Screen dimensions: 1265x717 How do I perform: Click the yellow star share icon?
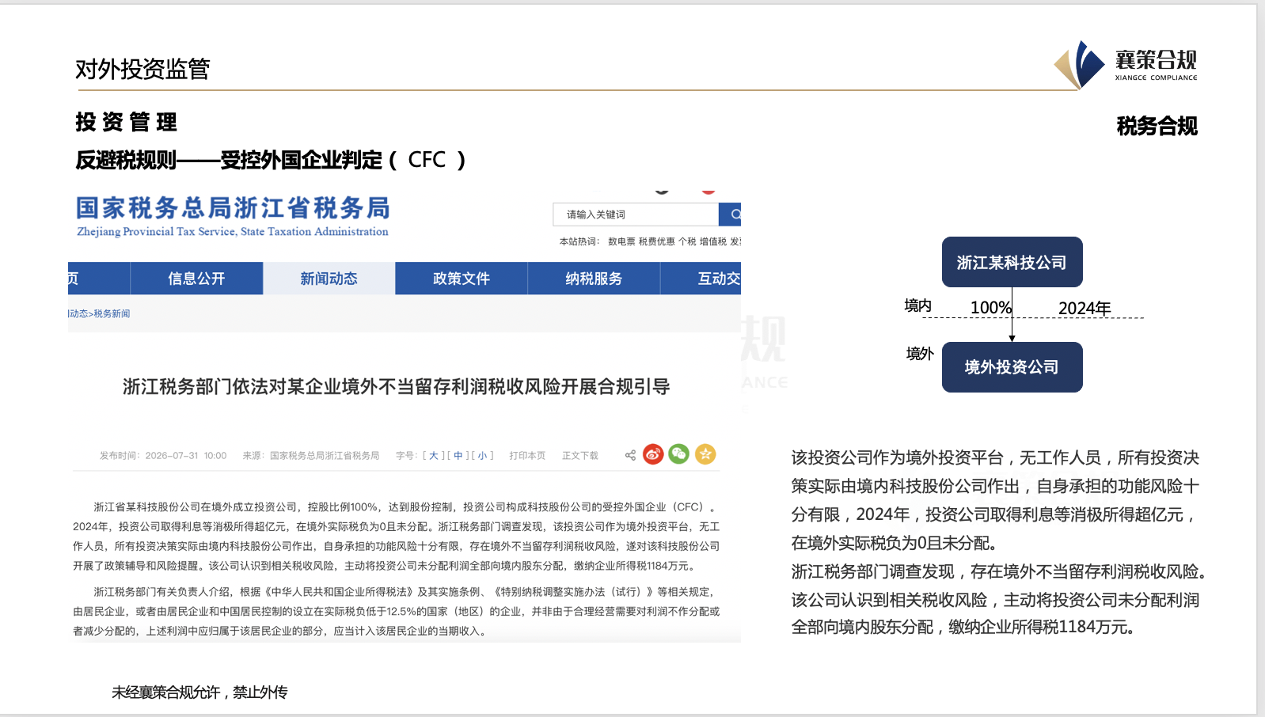pos(705,454)
